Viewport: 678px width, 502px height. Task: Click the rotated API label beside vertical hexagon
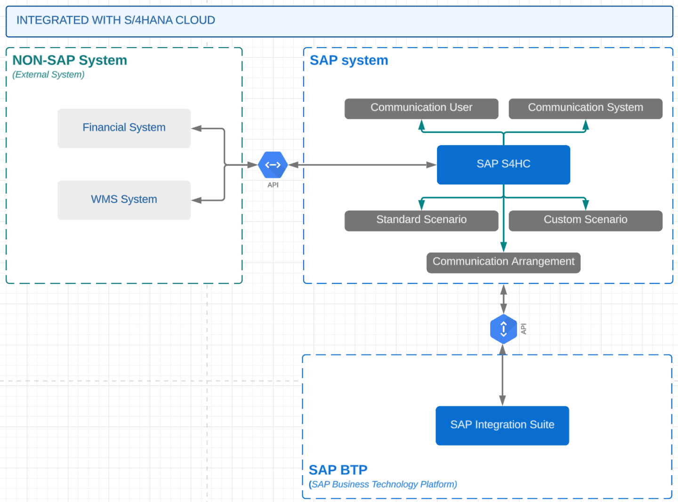tap(523, 329)
